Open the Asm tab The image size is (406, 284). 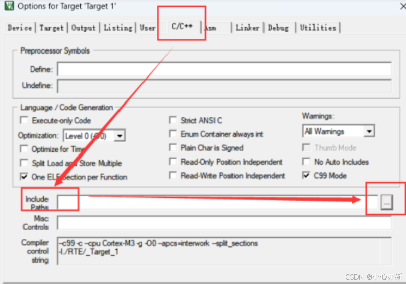pyautogui.click(x=211, y=28)
